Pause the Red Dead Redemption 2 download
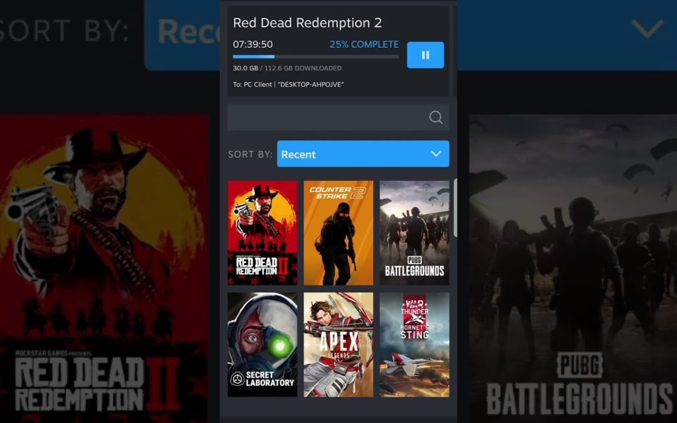Viewport: 677px width, 423px height. [x=425, y=55]
